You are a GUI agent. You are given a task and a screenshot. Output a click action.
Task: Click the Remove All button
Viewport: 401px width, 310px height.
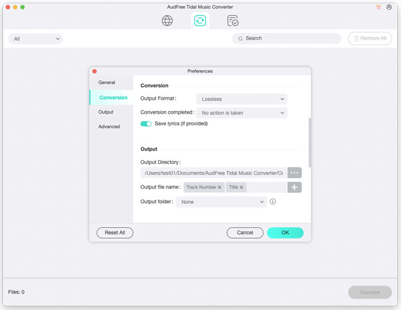tap(370, 39)
